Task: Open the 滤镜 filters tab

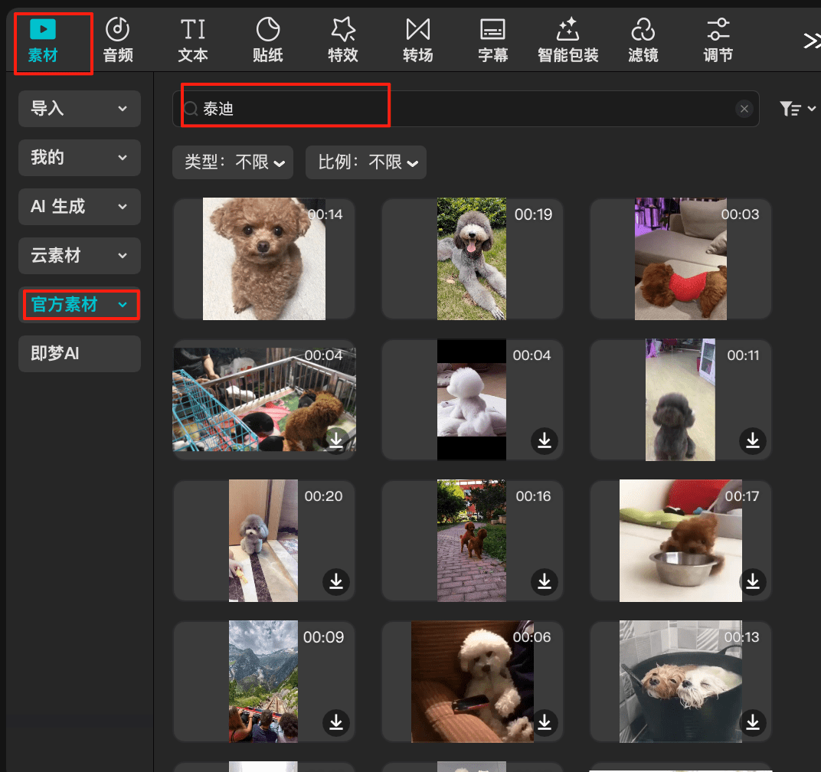Action: click(643, 41)
